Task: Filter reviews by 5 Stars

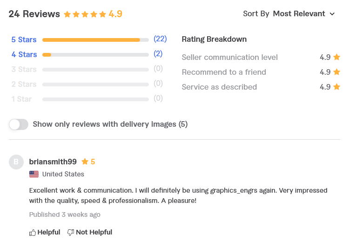Action: point(24,39)
